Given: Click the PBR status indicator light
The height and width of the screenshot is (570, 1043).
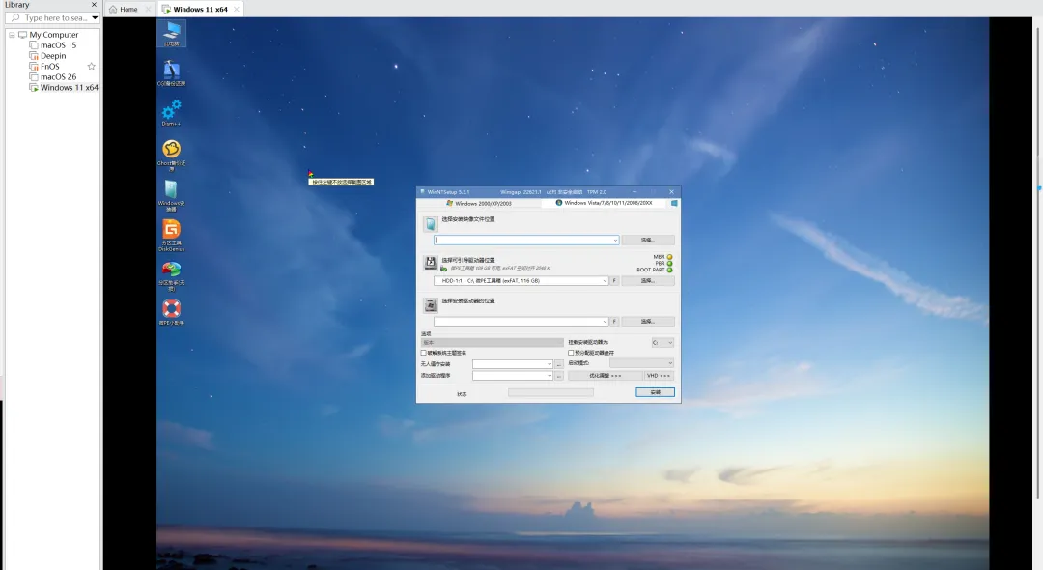Looking at the screenshot, I should point(670,264).
